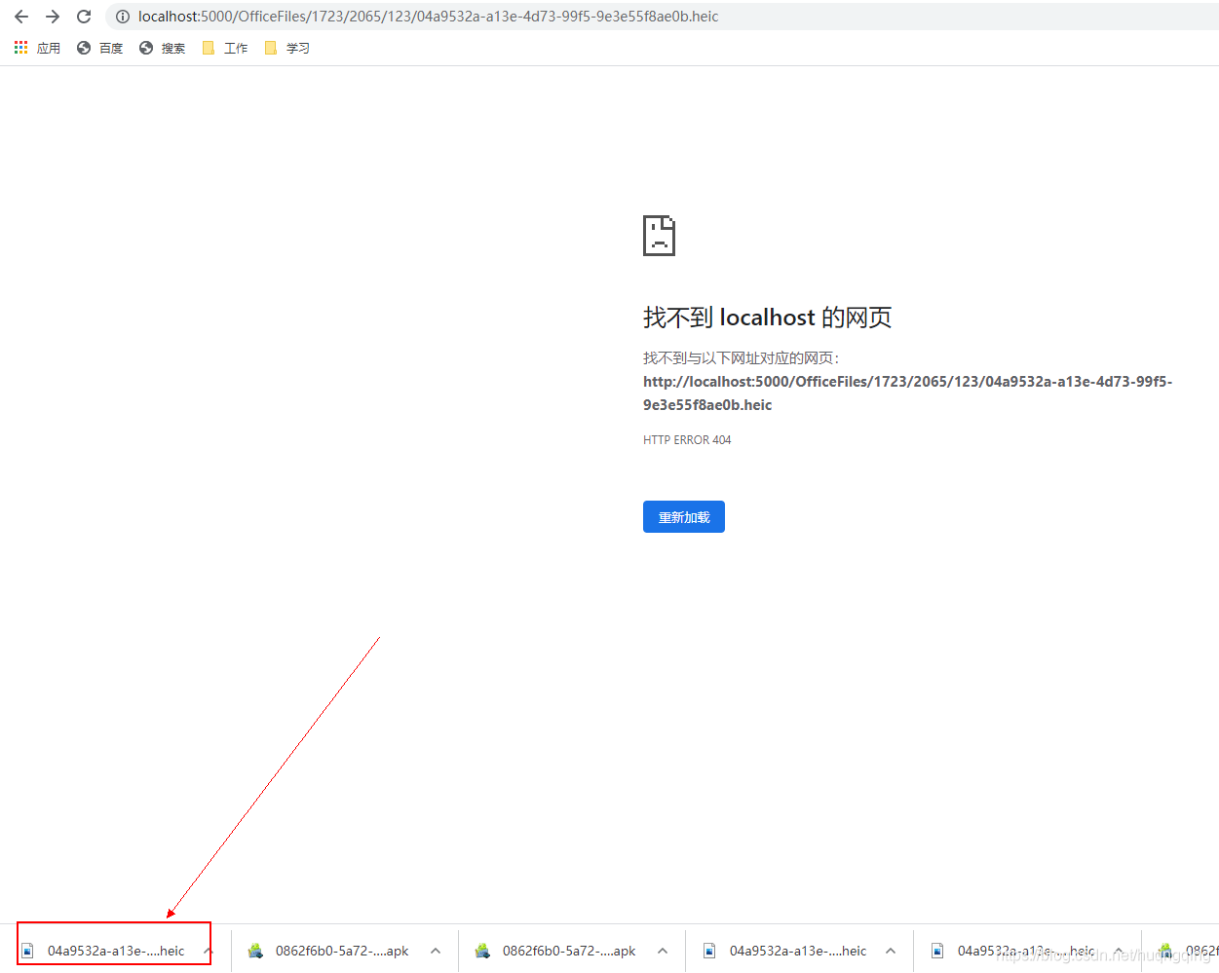
Task: Click the globe icon next to 搜索 bookmark
Action: coord(146,48)
